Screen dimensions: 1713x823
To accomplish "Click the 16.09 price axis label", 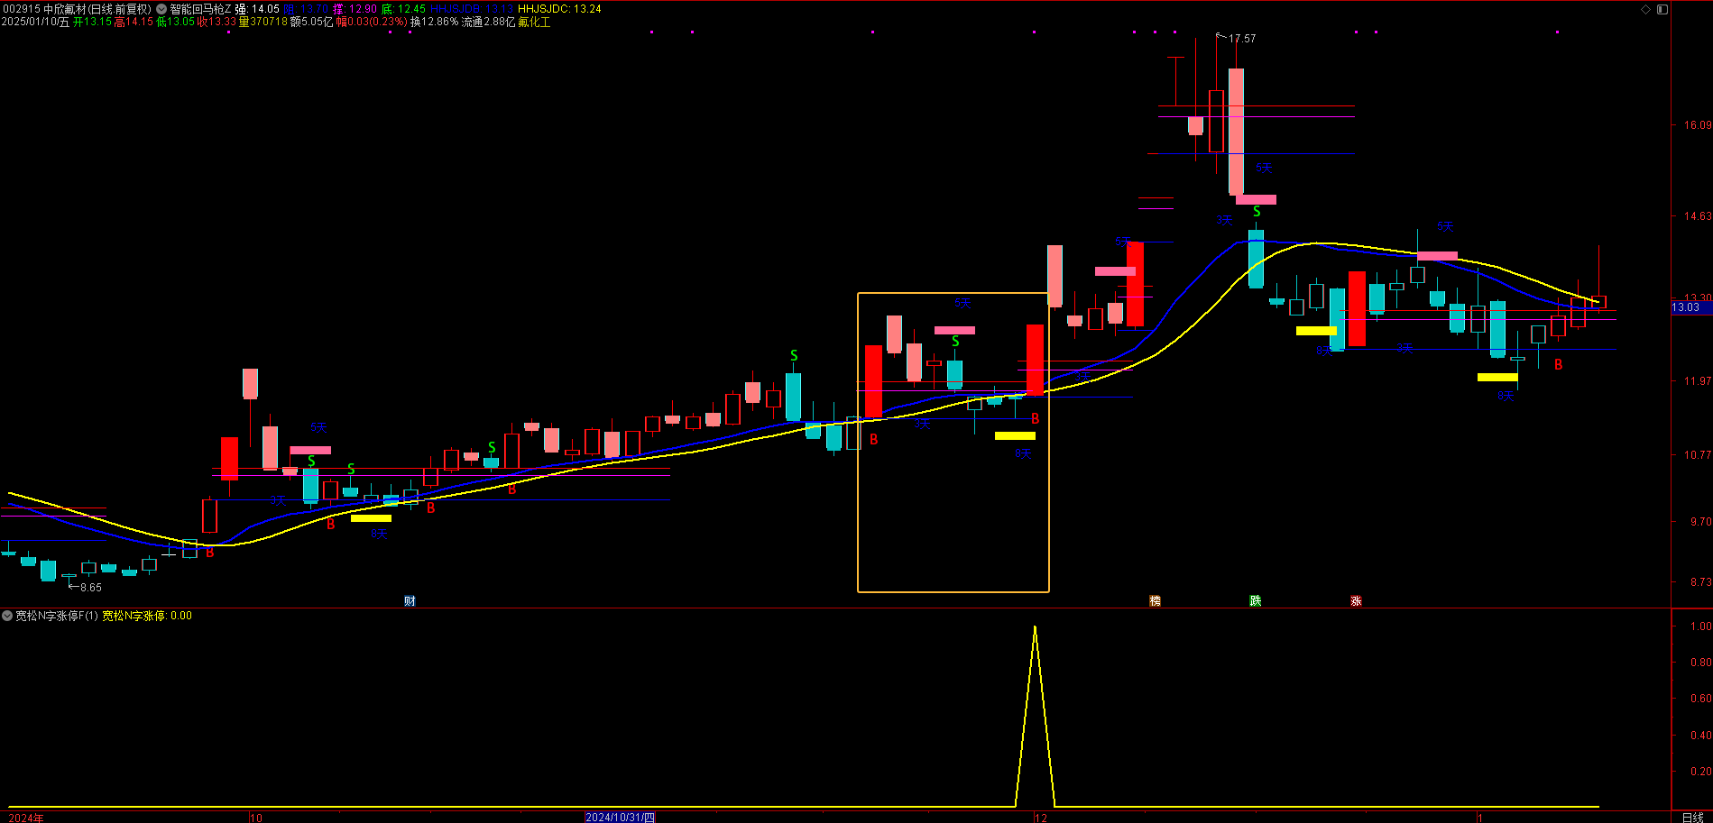I will tap(1698, 125).
